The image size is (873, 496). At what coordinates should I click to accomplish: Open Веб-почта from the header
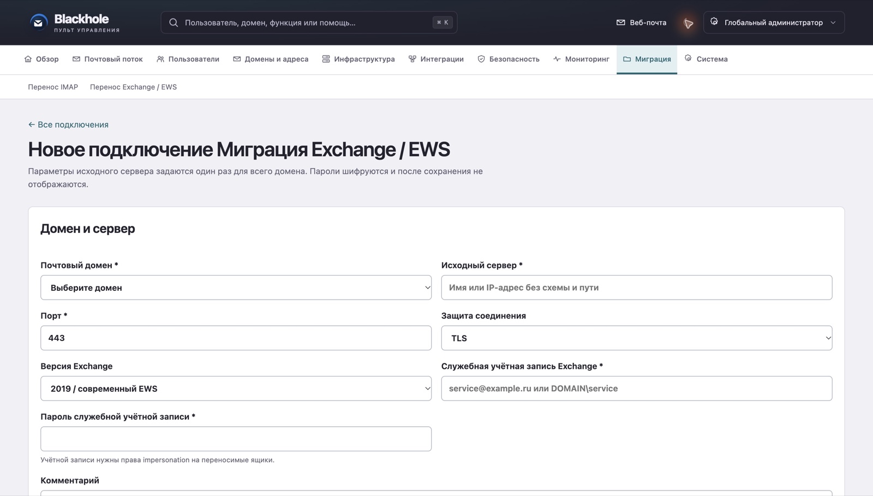click(641, 22)
